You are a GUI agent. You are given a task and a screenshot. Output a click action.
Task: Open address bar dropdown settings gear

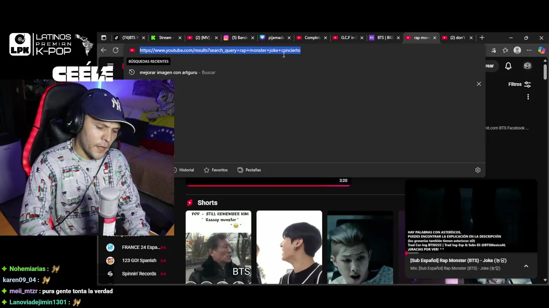(x=478, y=170)
